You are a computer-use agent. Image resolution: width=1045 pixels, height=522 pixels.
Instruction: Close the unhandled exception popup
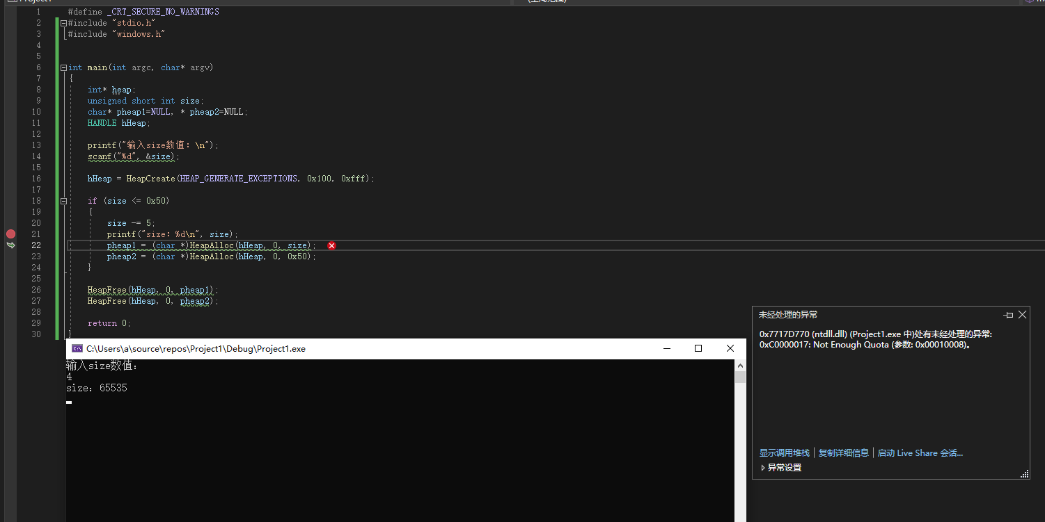1022,315
